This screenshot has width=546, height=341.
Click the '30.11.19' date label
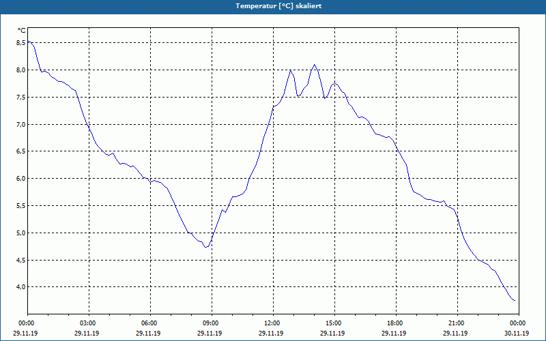[x=517, y=333]
